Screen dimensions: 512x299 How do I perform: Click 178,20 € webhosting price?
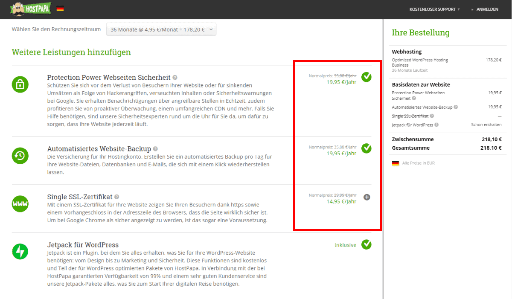click(x=494, y=60)
